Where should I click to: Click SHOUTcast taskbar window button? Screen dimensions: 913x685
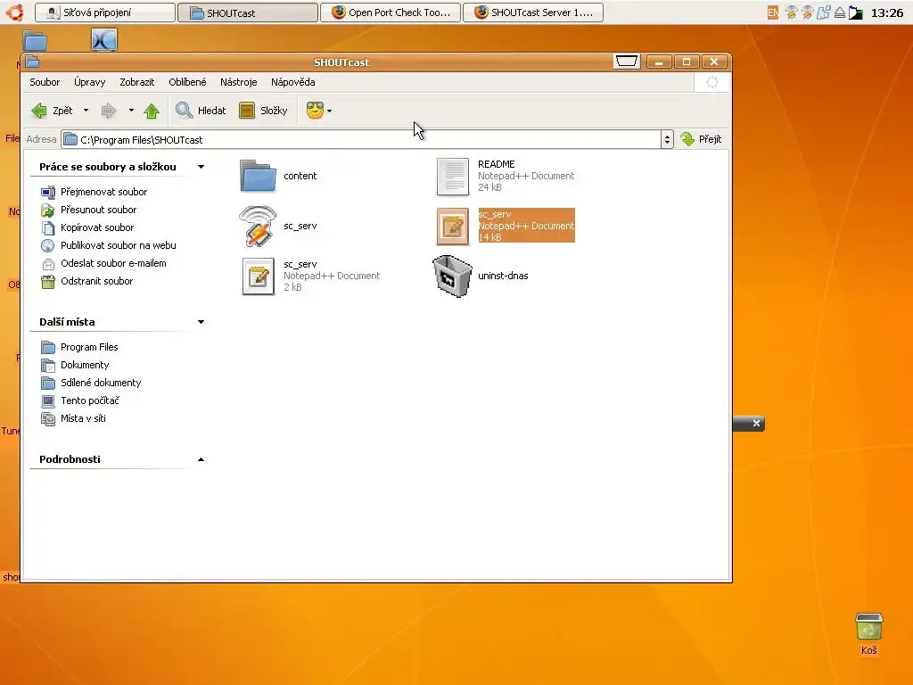[x=248, y=12]
